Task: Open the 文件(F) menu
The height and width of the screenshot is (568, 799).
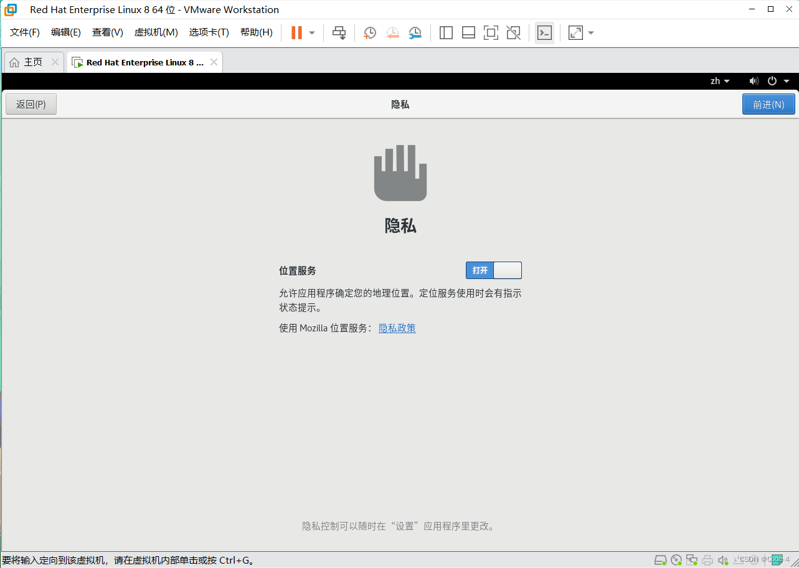Action: (25, 32)
